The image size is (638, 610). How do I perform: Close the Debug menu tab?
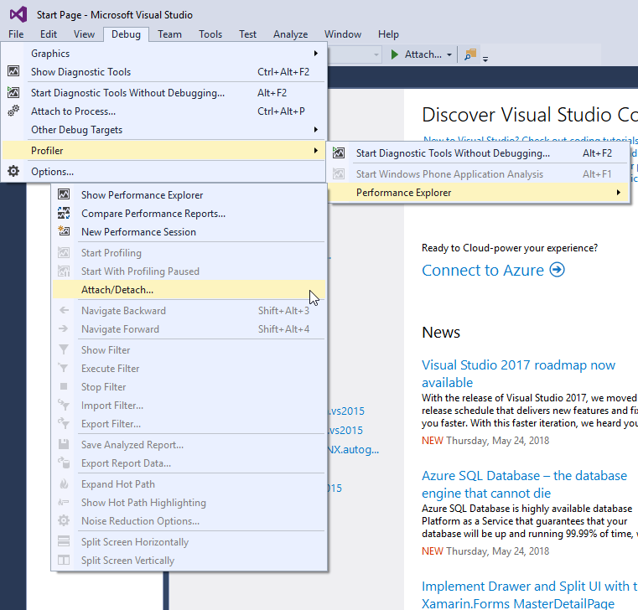[x=126, y=34]
